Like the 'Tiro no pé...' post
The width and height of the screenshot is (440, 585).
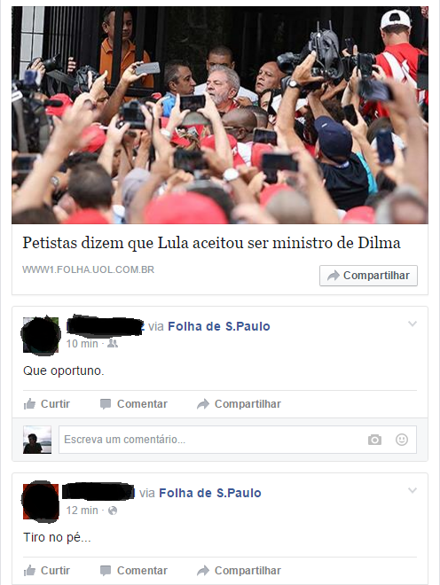pos(47,571)
